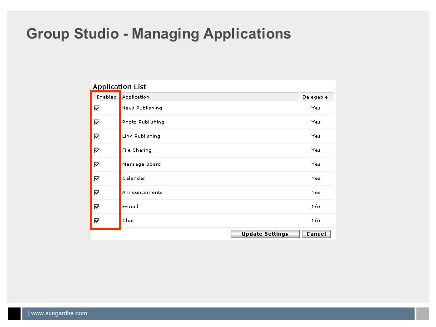This screenshot has width=436, height=327.
Task: Click the Announcements application label
Action: coord(142,193)
